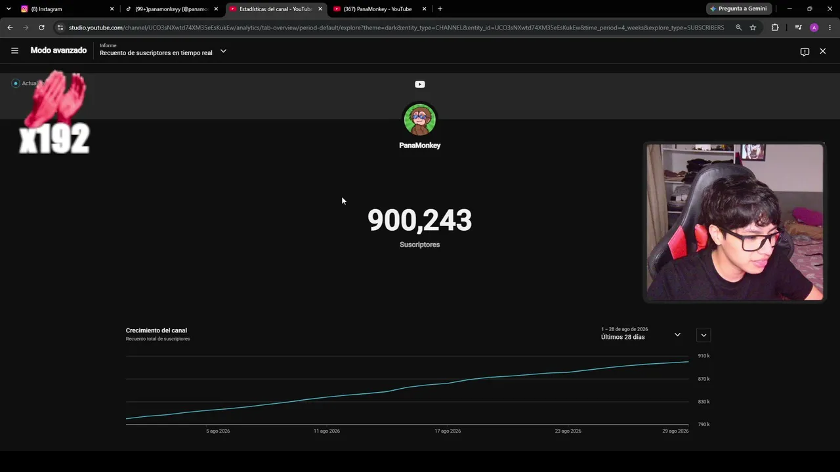Screen dimensions: 840x472
Task: Click the Suscriptores label under the count
Action: click(420, 245)
